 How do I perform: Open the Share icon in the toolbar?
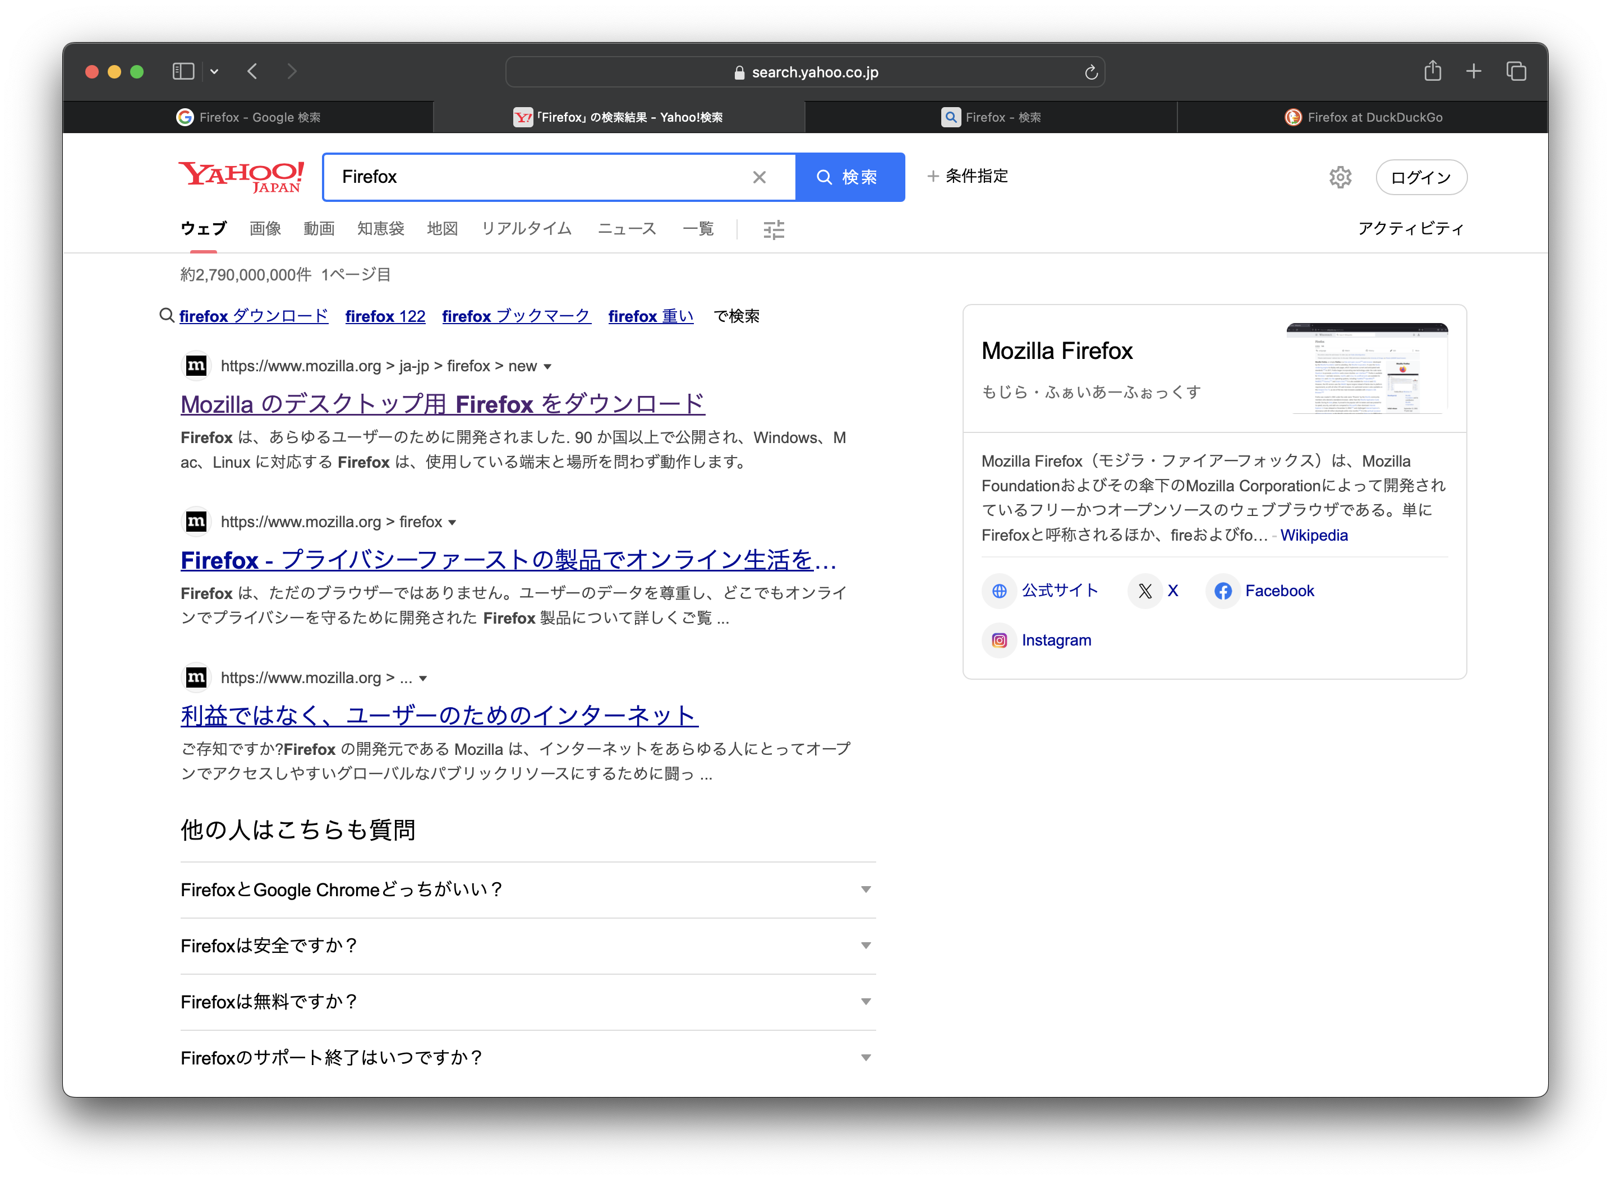coord(1433,71)
